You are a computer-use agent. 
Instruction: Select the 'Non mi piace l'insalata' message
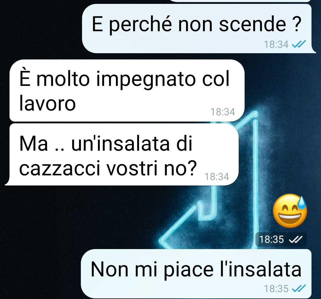pyautogui.click(x=196, y=274)
